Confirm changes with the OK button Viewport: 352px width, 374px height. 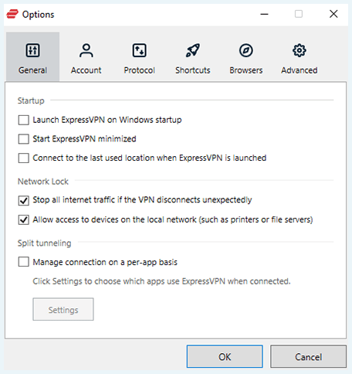pyautogui.click(x=225, y=357)
